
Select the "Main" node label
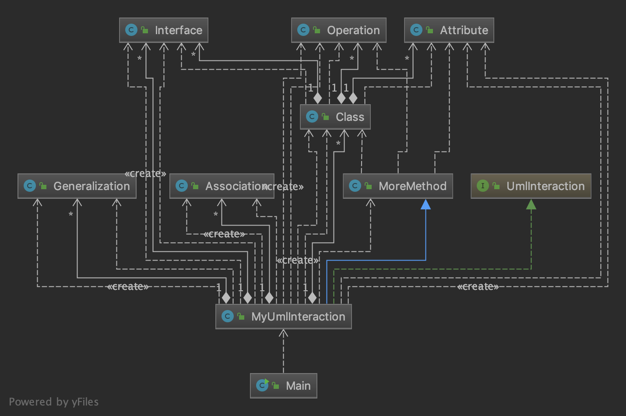point(298,386)
